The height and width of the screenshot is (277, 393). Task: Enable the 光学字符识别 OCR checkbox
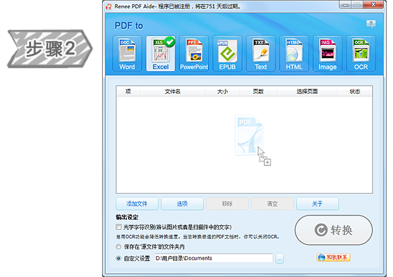119,227
